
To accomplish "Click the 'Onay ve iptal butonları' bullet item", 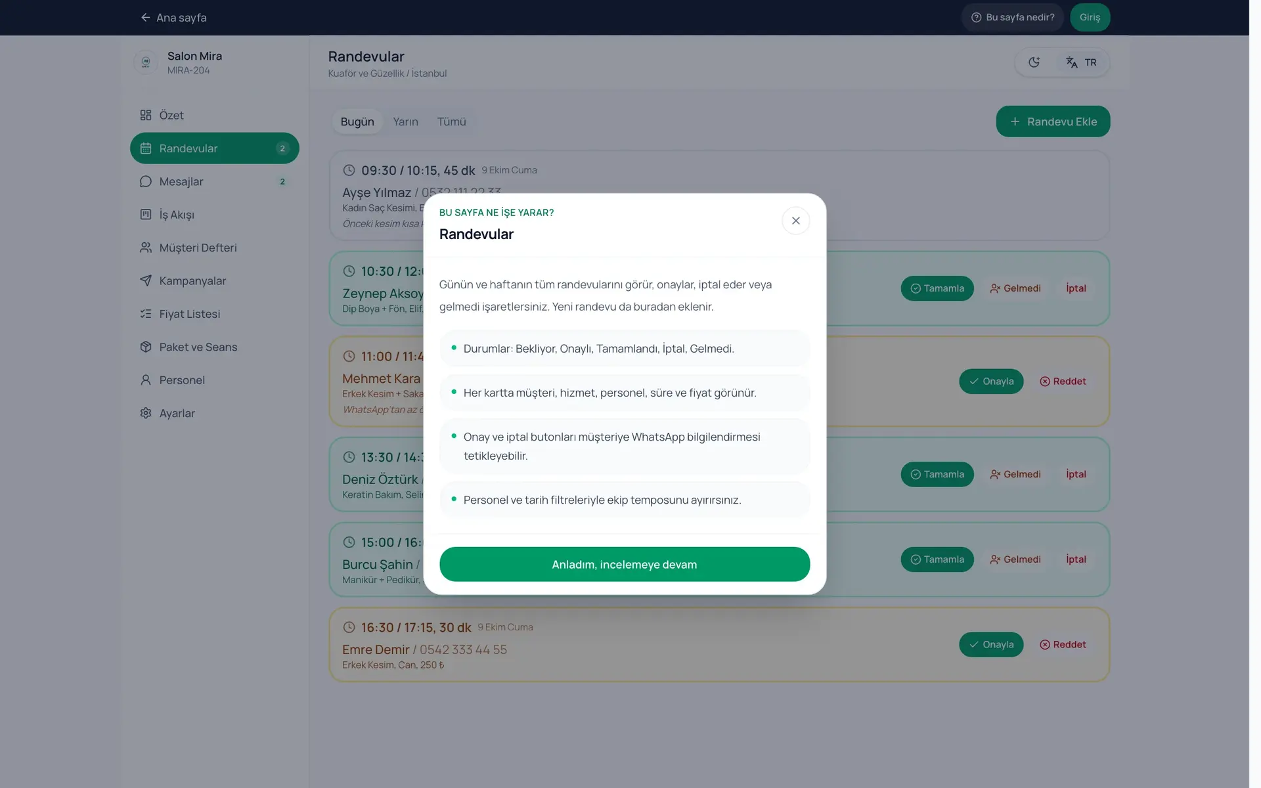I will [x=624, y=447].
